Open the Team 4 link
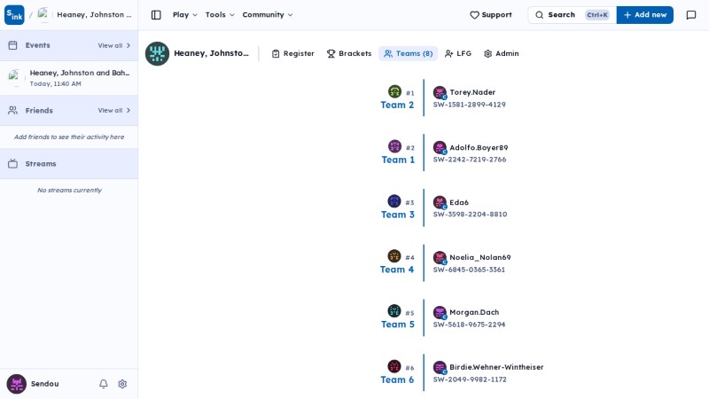The width and height of the screenshot is (709, 399). [396, 270]
